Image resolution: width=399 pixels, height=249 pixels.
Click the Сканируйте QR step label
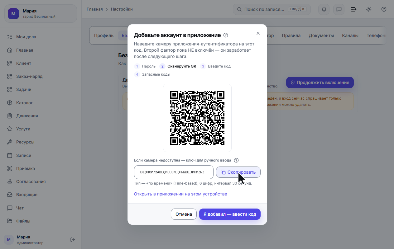coord(182,66)
